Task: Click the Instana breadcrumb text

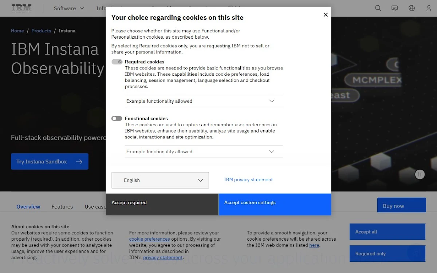Action: pos(67,31)
